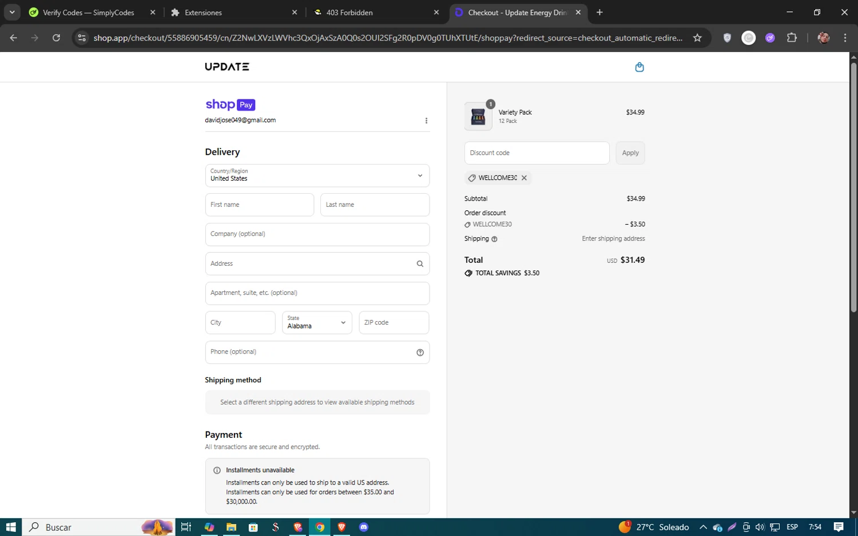Open the Brave shield extension icon
Viewport: 858px width, 536px height.
click(727, 38)
